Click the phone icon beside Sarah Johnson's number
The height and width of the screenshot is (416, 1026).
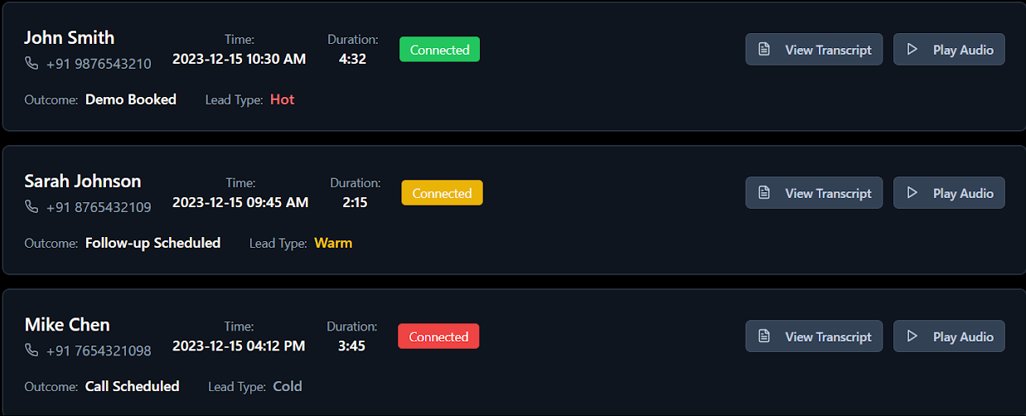31,206
